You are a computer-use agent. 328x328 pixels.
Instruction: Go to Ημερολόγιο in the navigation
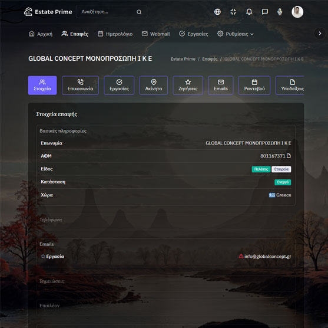(115, 34)
